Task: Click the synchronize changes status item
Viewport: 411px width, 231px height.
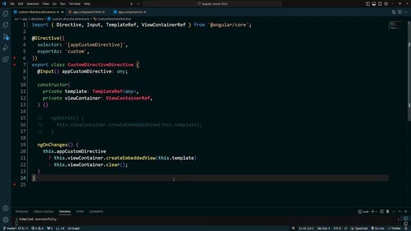Action: (x=23, y=228)
